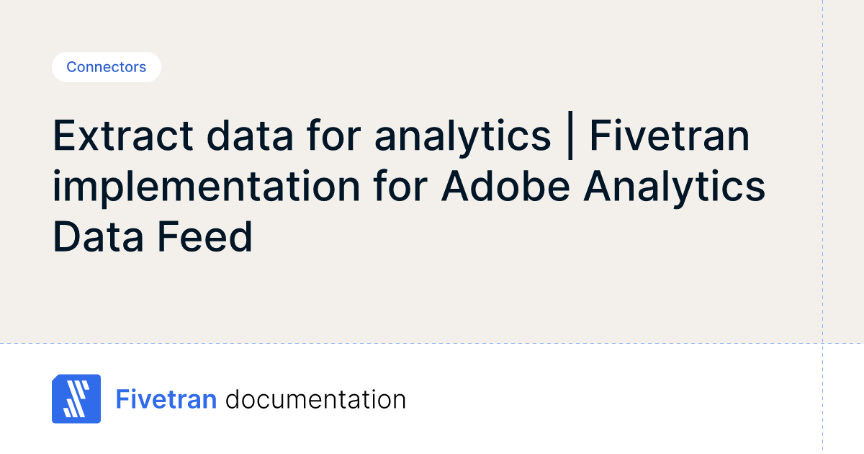The width and height of the screenshot is (864, 454).
Task: Click capitalized Analytics in the second line
Action: [674, 187]
